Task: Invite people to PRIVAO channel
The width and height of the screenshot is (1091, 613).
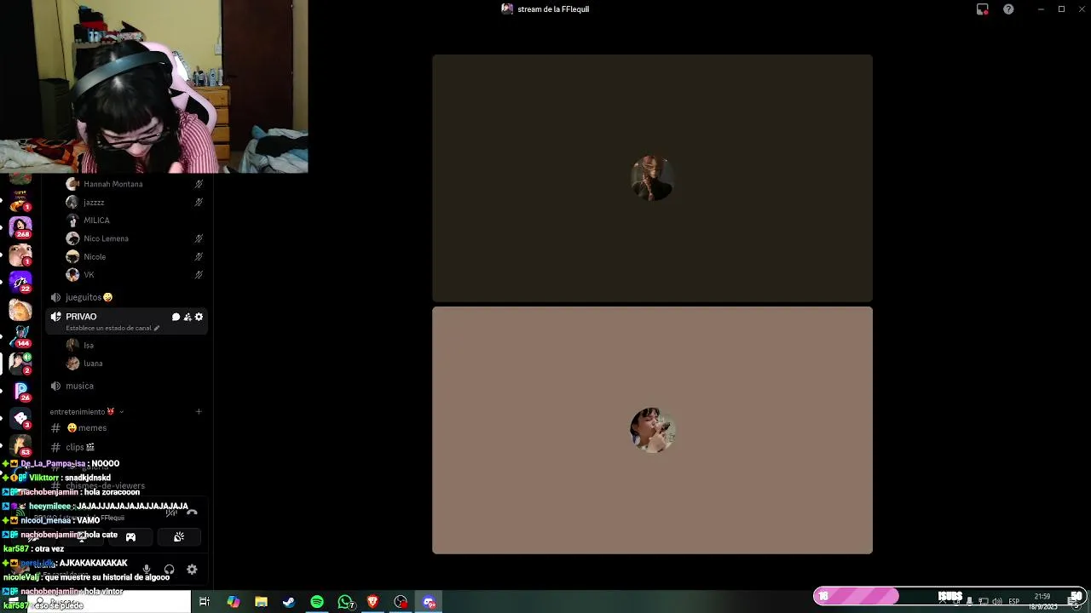Action: click(x=188, y=317)
